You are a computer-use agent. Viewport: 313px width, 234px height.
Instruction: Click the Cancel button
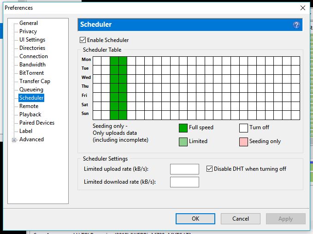pos(241,219)
